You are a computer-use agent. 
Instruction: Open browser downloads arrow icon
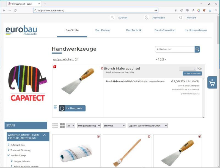click(210, 10)
